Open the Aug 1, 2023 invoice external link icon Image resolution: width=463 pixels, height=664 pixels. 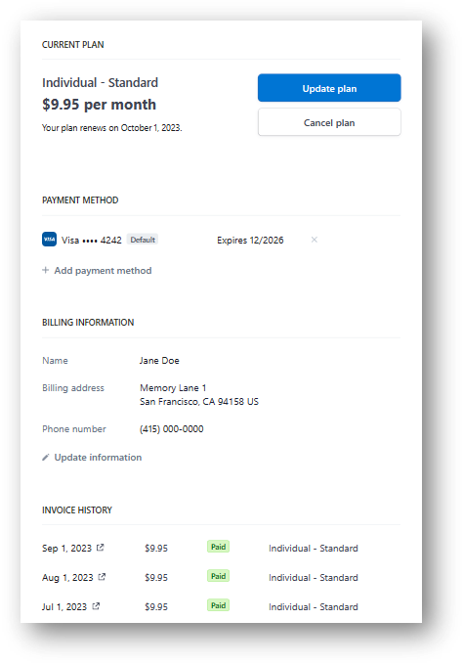click(102, 577)
